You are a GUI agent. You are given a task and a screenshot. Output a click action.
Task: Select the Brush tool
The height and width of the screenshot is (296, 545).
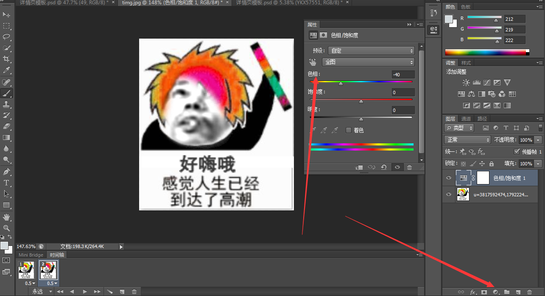click(x=6, y=93)
